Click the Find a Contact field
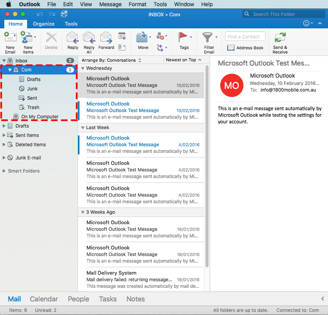The image size is (328, 315). 245,36
